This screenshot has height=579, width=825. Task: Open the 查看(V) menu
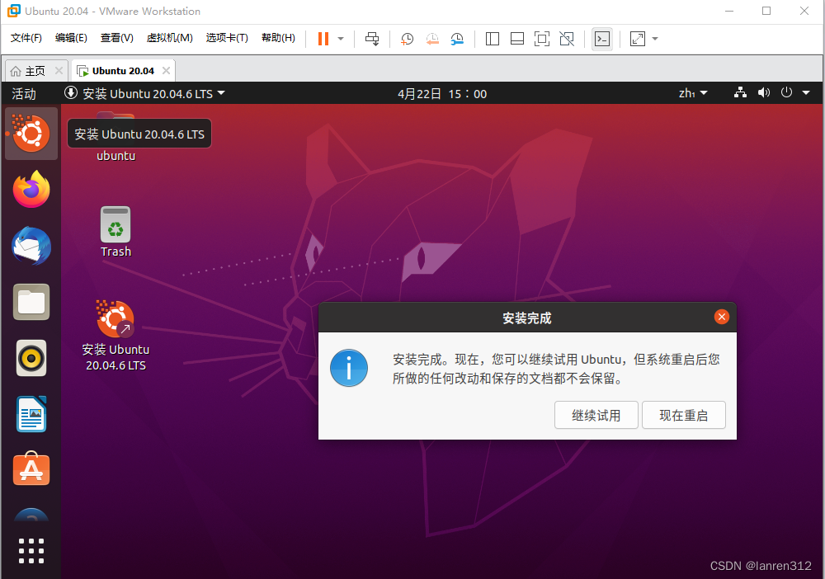click(117, 38)
